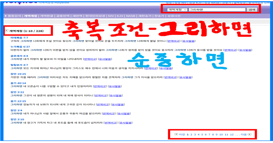Click the arrow icon beside 개역개정 (1-10 / 228)
273x143 pixels.
click(x=7, y=30)
